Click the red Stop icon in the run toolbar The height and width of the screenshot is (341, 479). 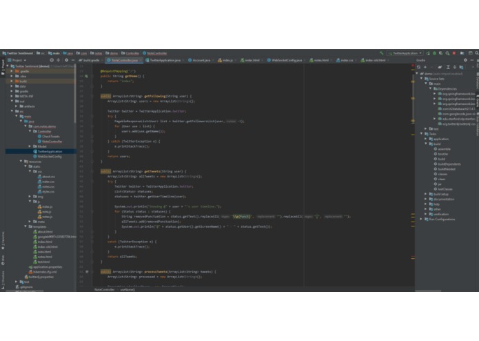point(454,53)
